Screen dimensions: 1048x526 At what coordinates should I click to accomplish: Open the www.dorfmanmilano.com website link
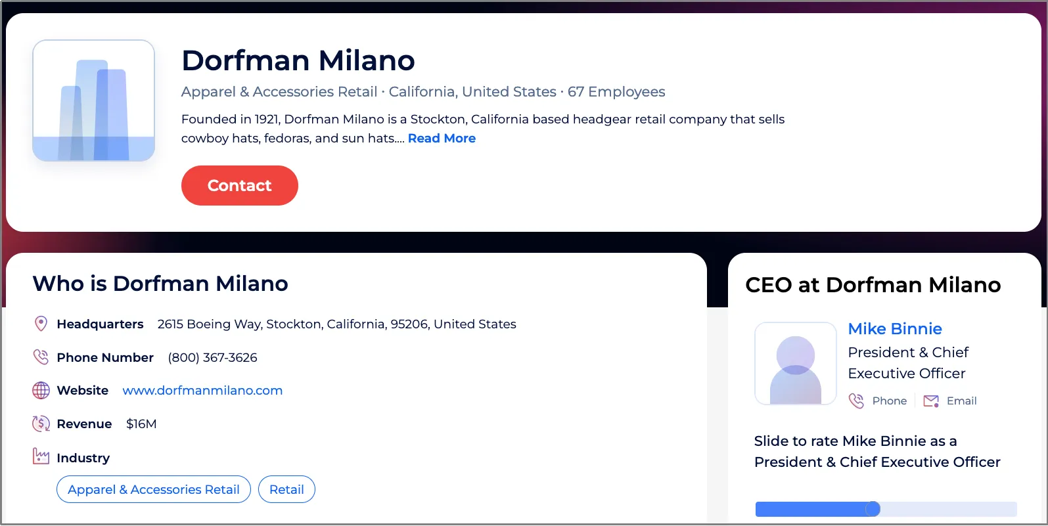[x=202, y=390]
